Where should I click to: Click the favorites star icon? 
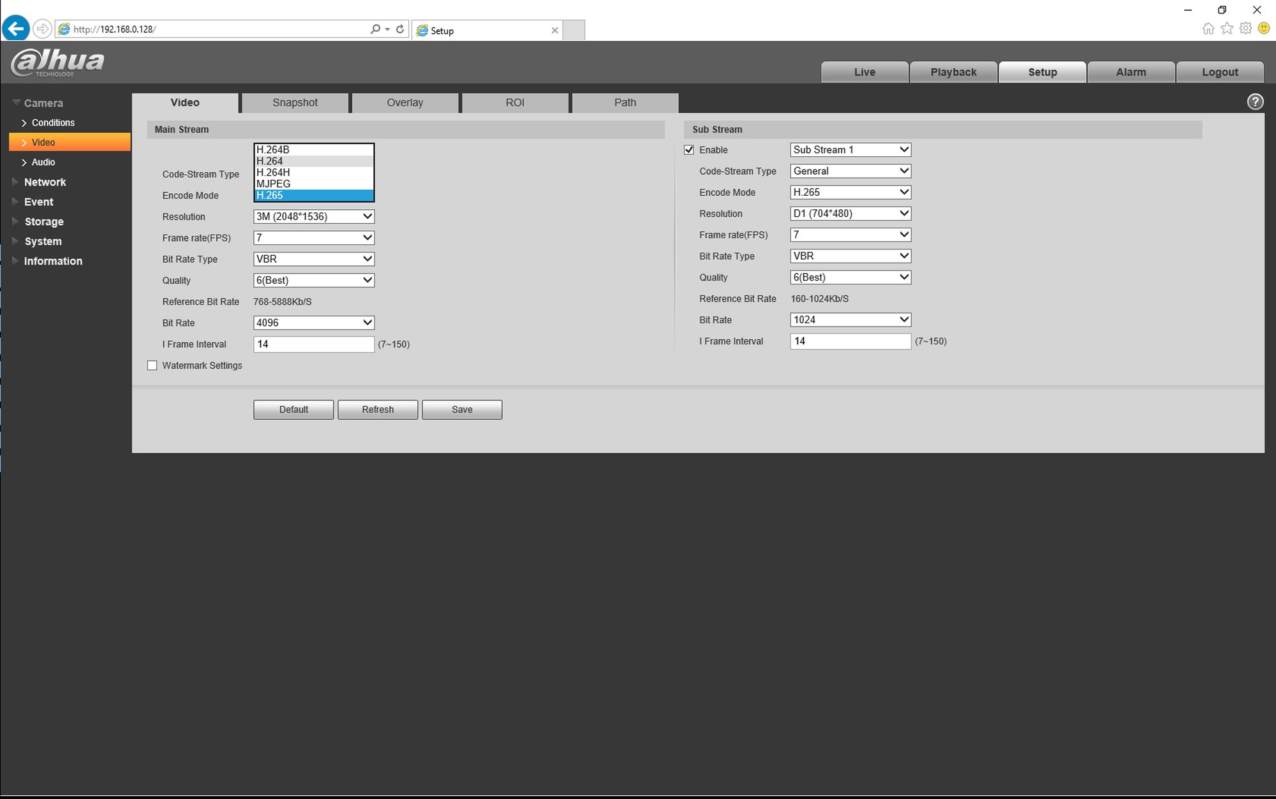pyautogui.click(x=1226, y=29)
